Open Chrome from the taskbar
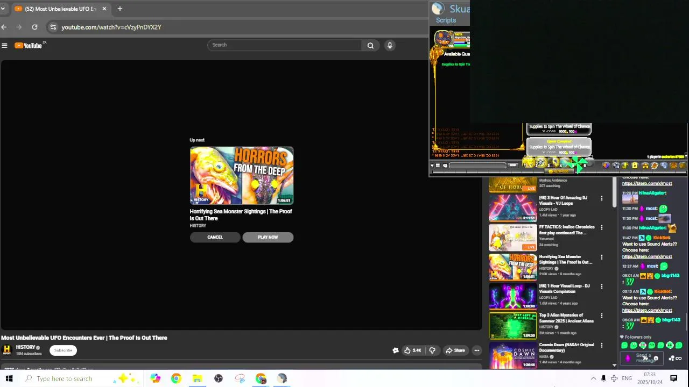Viewport: 689px width, 387px height. [x=176, y=378]
